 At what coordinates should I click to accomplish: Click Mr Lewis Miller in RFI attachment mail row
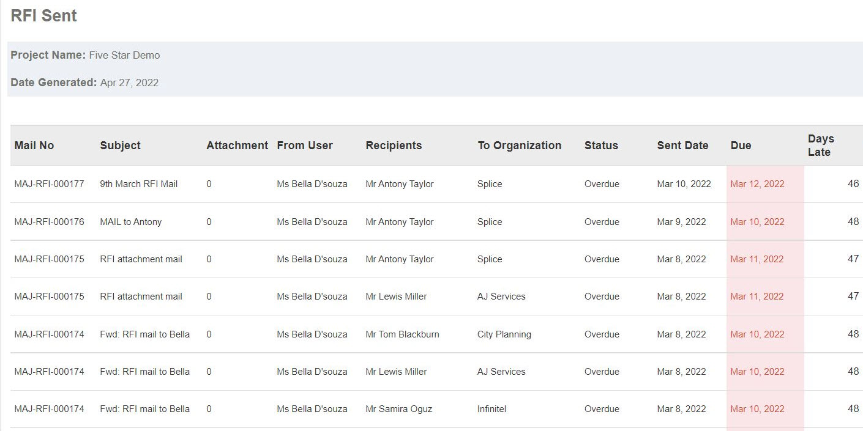pos(396,297)
